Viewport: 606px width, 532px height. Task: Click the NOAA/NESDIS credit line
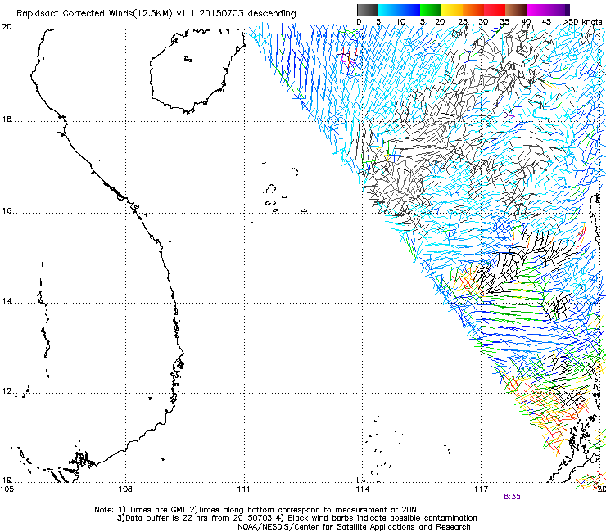354,527
